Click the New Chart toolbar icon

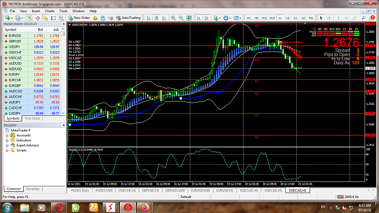click(x=7, y=18)
